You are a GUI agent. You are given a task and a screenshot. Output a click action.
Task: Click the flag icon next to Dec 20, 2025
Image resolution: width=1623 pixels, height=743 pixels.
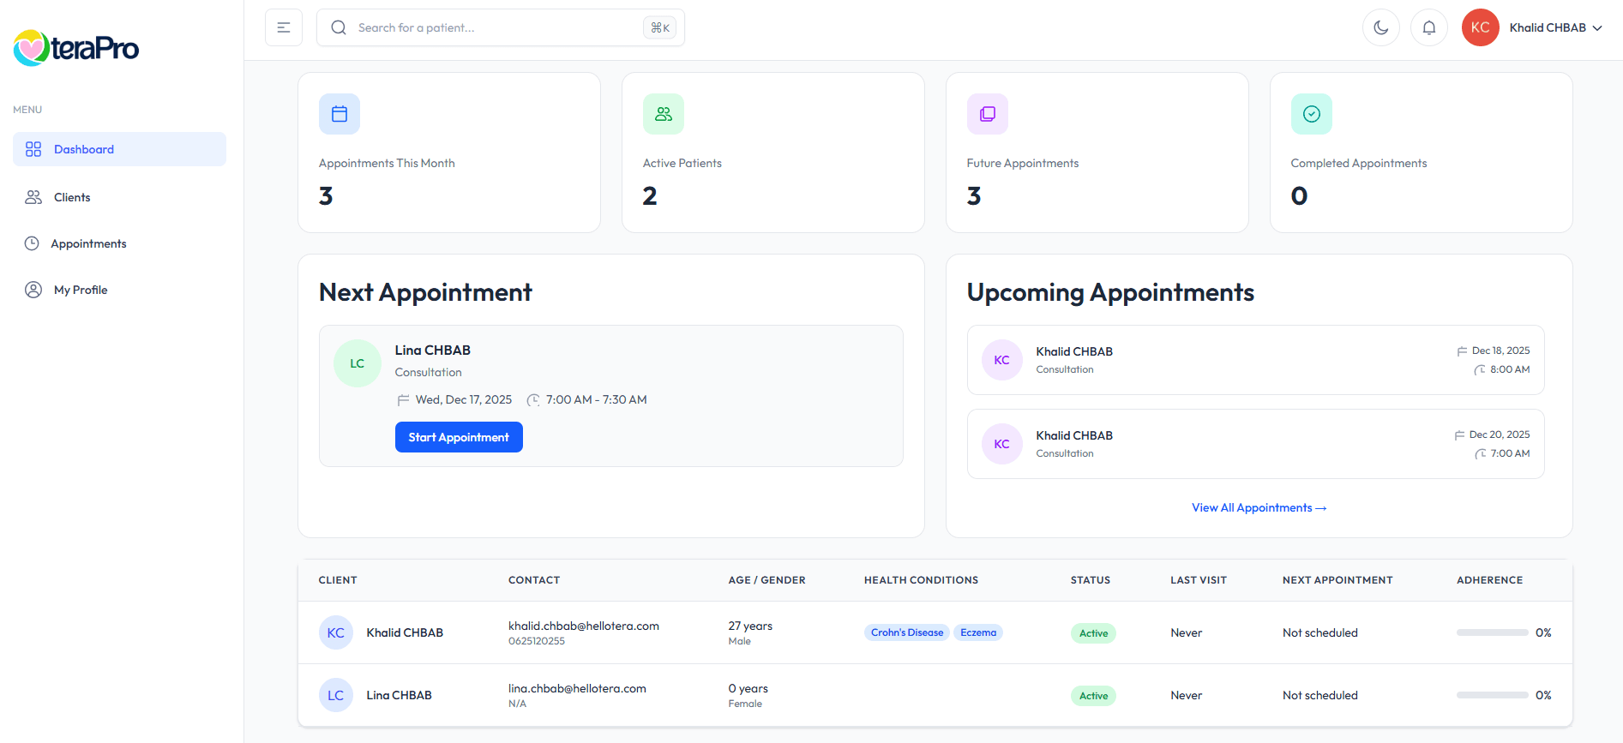pos(1459,435)
